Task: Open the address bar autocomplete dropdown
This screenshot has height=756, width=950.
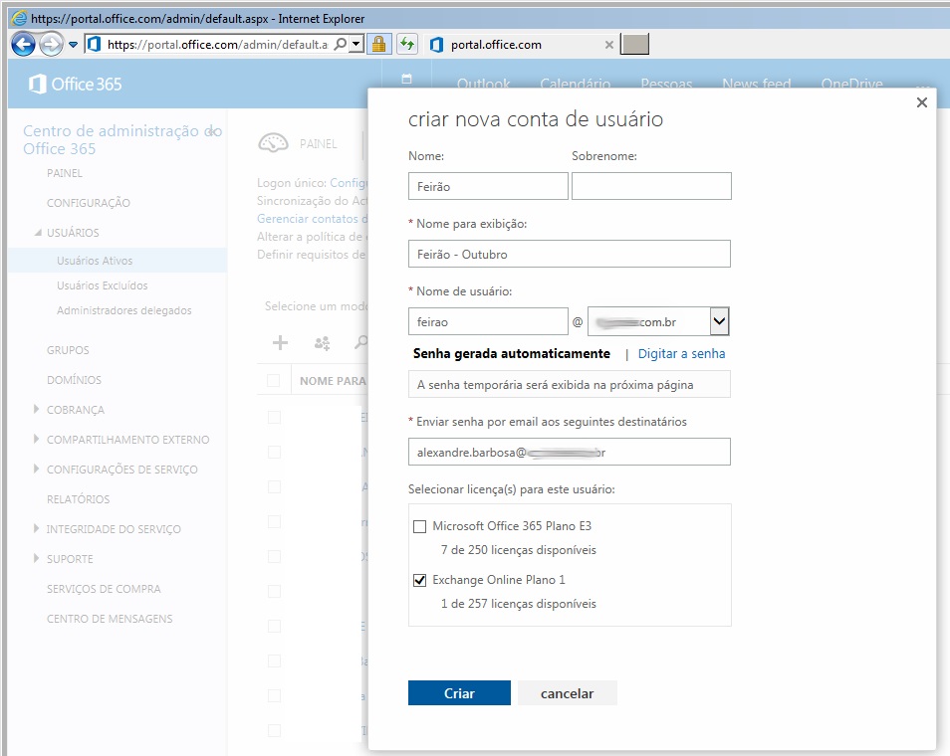Action: (x=356, y=44)
